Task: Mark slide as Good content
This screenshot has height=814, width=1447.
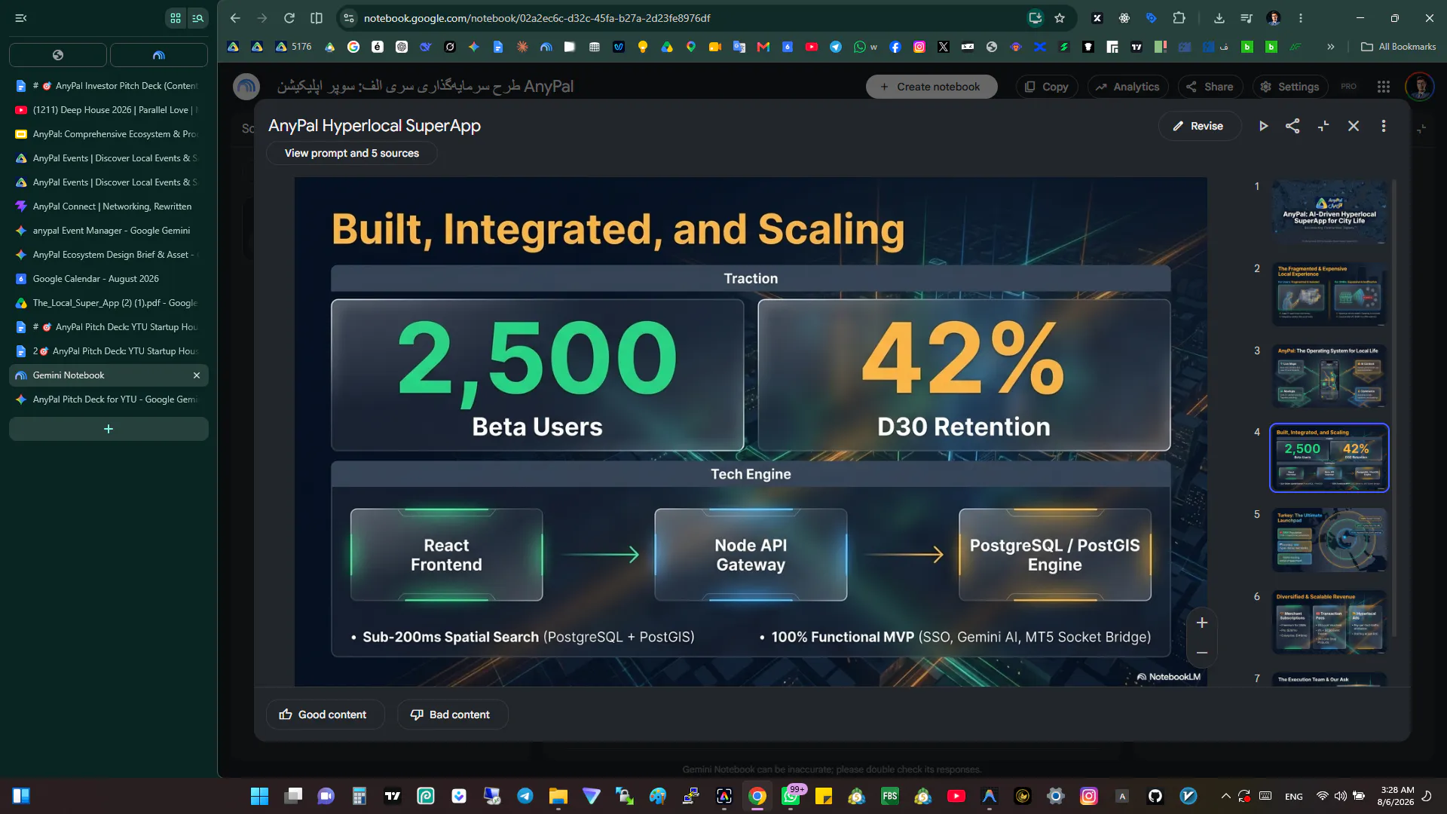Action: pos(324,715)
